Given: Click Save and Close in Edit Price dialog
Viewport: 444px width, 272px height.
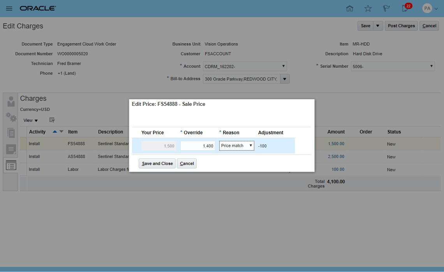Looking at the screenshot, I should pos(157,163).
